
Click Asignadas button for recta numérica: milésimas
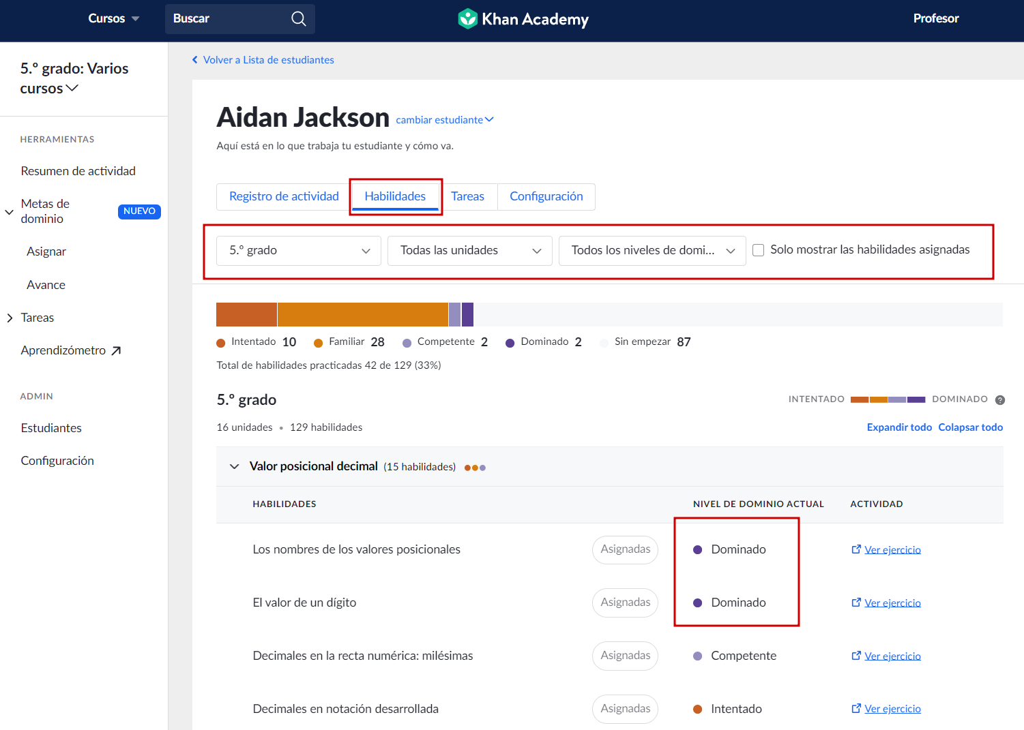click(x=625, y=656)
